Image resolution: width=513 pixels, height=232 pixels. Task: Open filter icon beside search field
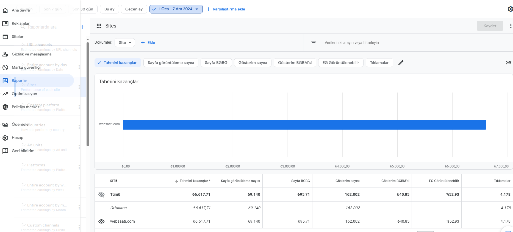[x=314, y=43]
